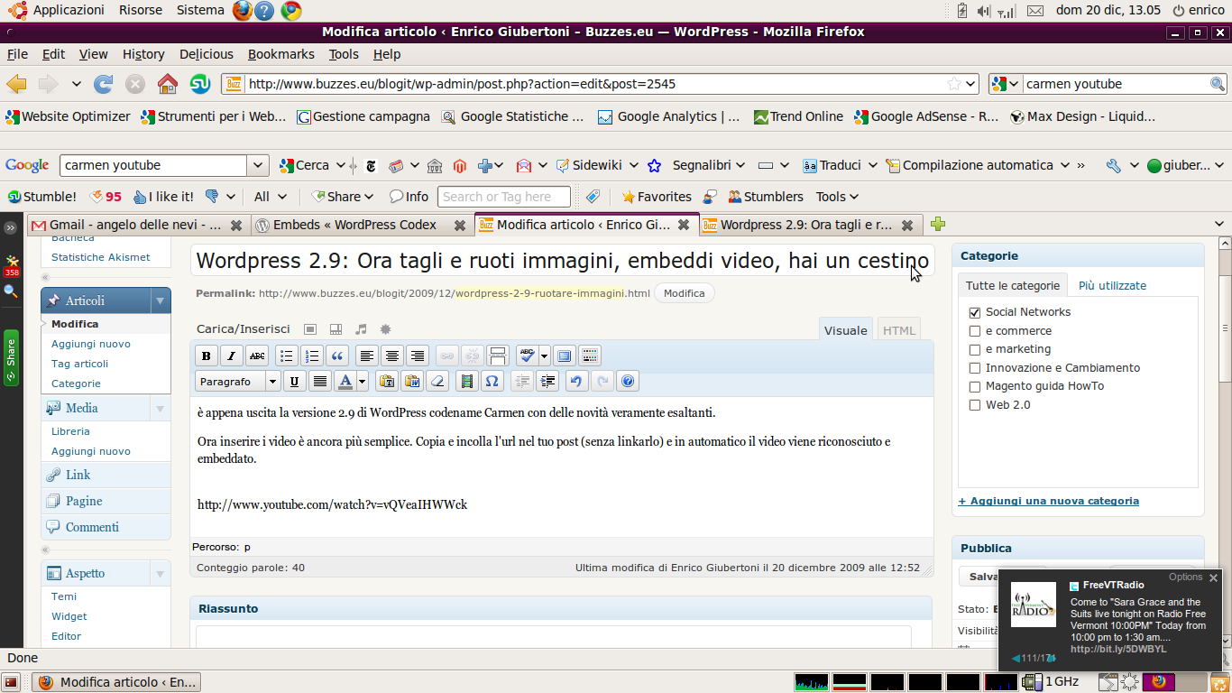Toggle fullscreen editor mode
The width and height of the screenshot is (1232, 693).
(x=564, y=356)
